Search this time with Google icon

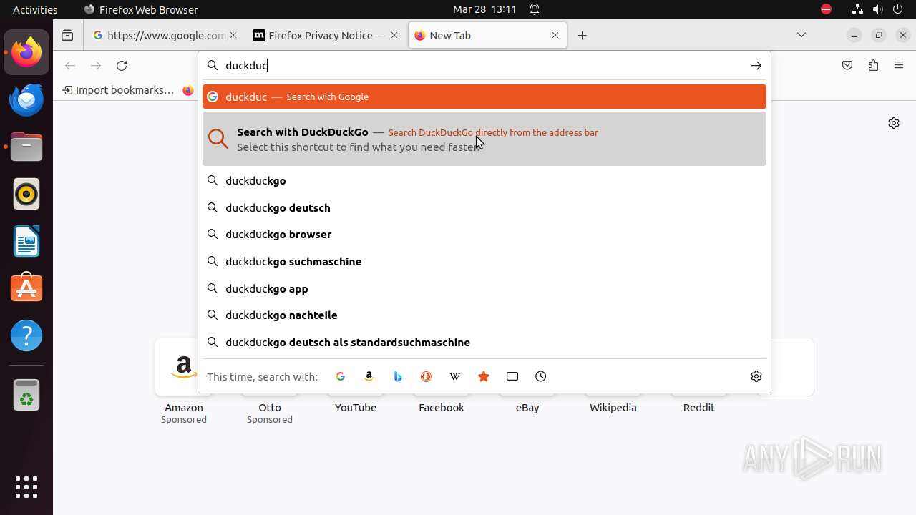click(341, 376)
